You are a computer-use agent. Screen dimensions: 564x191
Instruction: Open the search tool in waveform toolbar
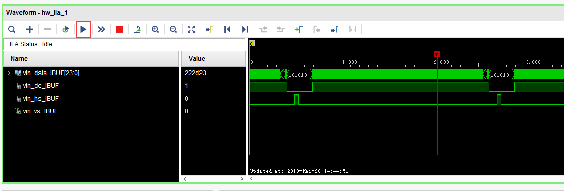pos(12,30)
